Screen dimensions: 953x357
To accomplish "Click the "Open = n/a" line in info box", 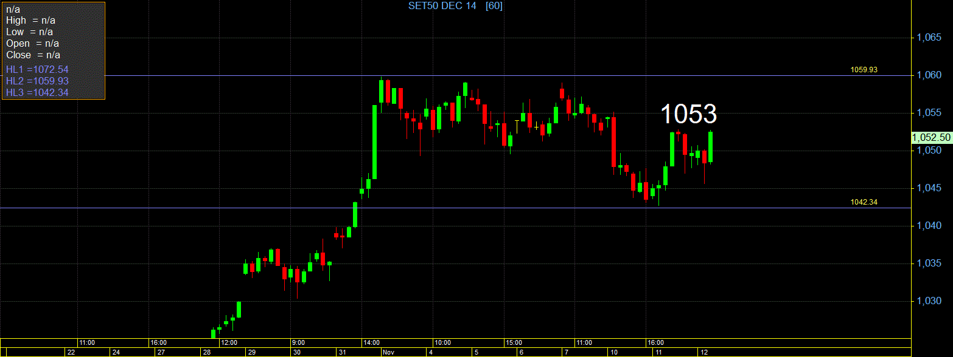I will click(x=33, y=44).
